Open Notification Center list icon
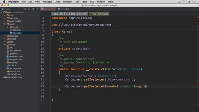This screenshot has height=112, width=199. click(x=194, y=2)
